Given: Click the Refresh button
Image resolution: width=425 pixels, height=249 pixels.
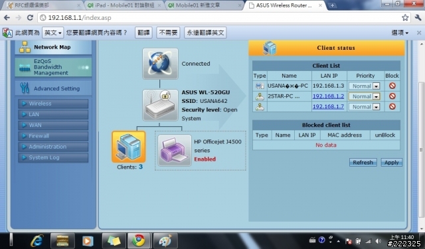Looking at the screenshot, I should tap(363, 163).
